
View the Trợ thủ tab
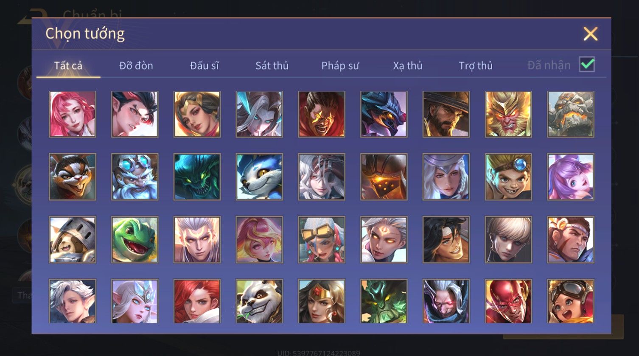click(476, 65)
